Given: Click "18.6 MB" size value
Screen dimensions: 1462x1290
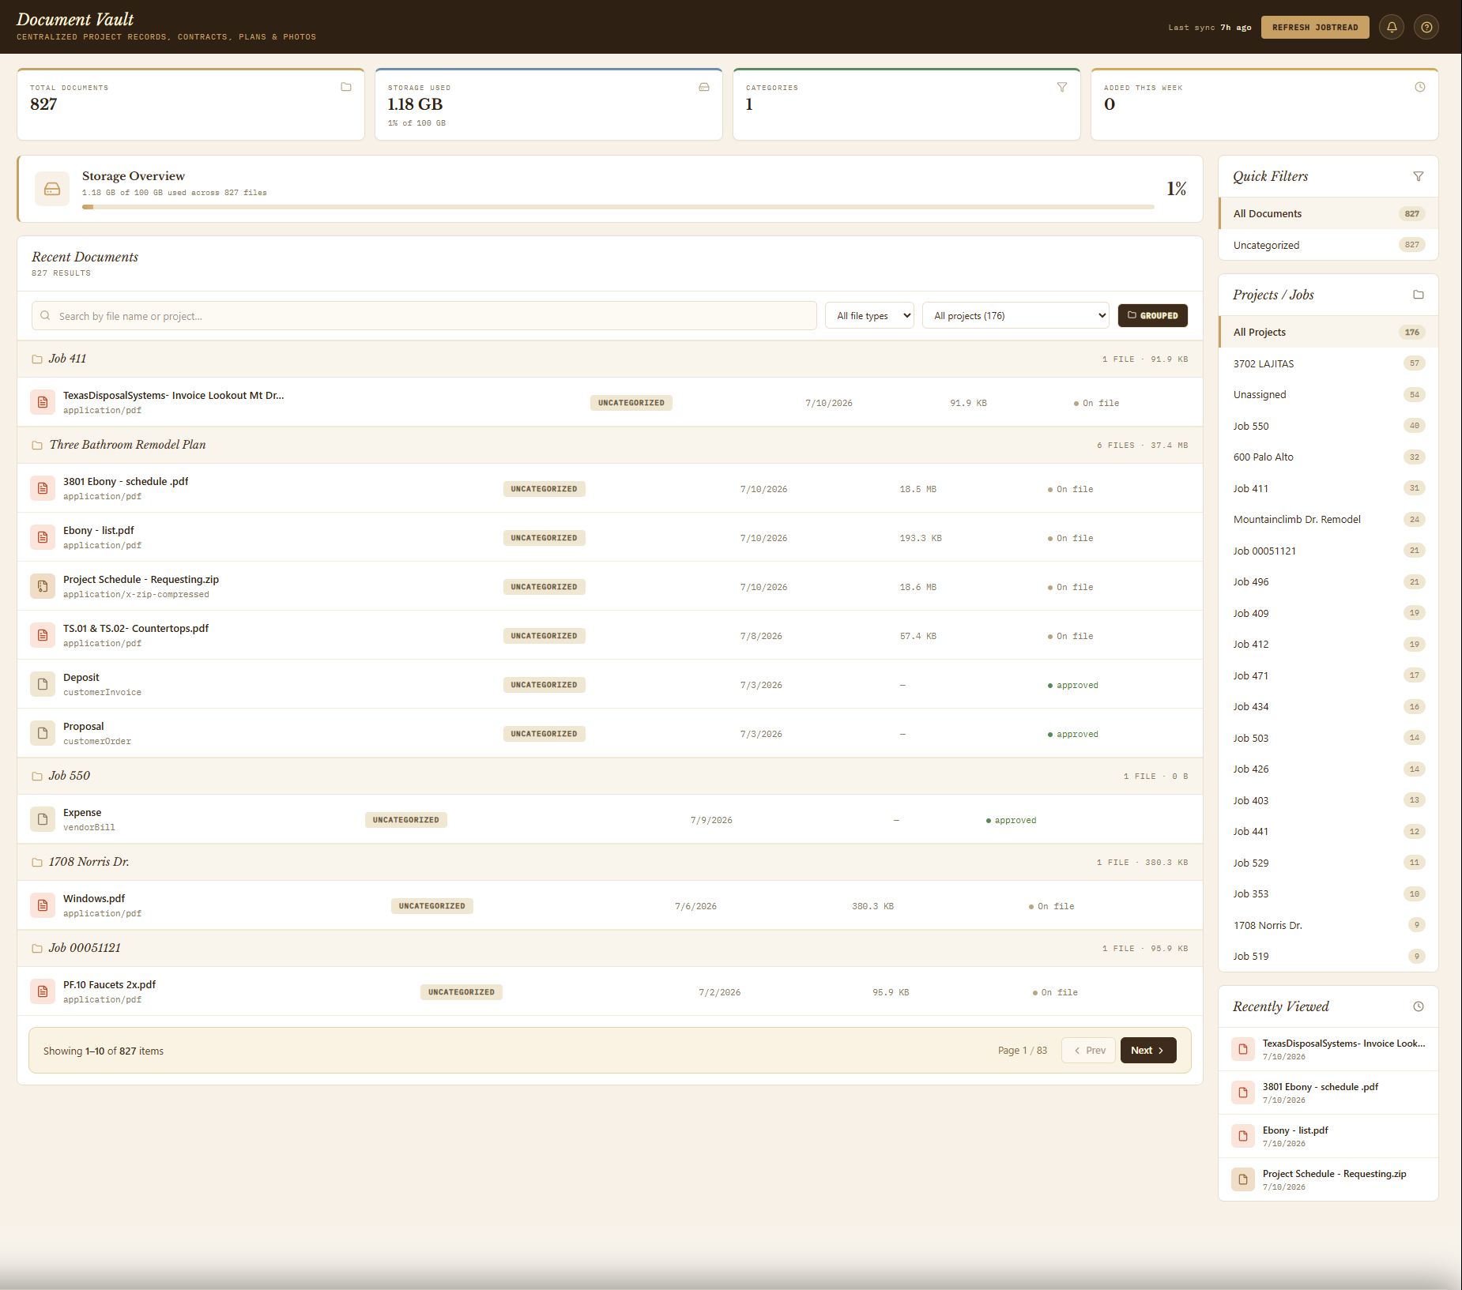Looking at the screenshot, I should coord(918,587).
